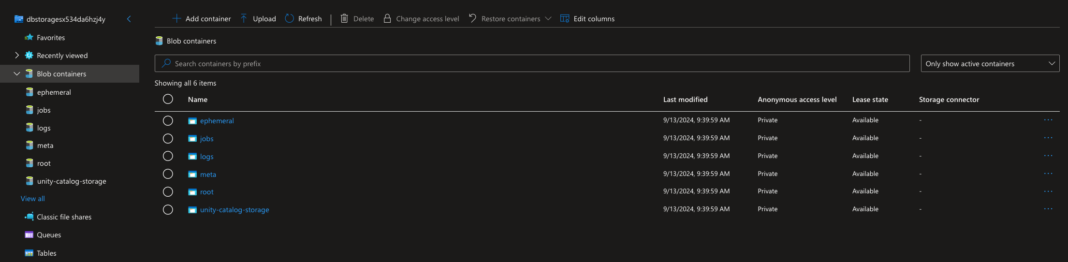Click the Add container plus icon
This screenshot has height=262, width=1068.
point(176,18)
